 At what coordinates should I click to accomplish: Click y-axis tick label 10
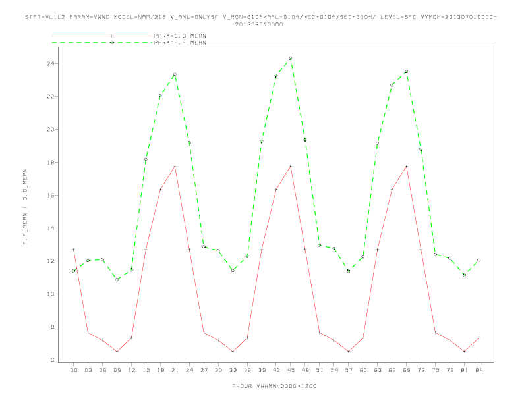[x=50, y=294]
